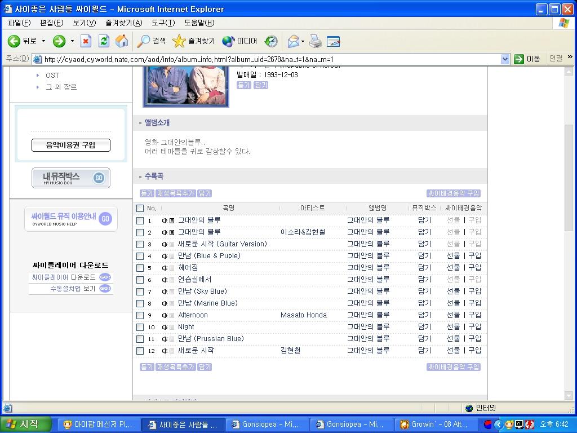Image resolution: width=577 pixels, height=433 pixels.
Task: Click 싸이배경음악 구입 above the track list
Action: [x=454, y=193]
